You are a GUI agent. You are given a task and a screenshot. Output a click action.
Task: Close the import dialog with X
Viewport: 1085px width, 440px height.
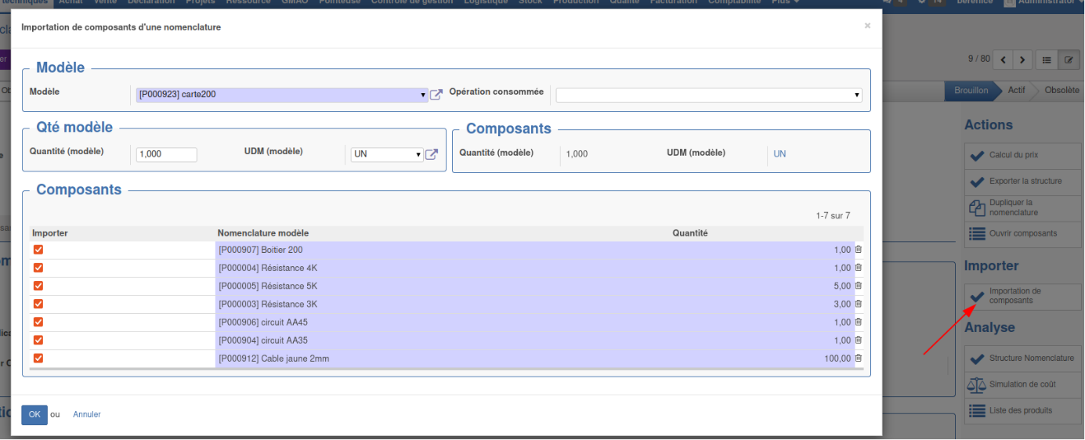tap(867, 26)
